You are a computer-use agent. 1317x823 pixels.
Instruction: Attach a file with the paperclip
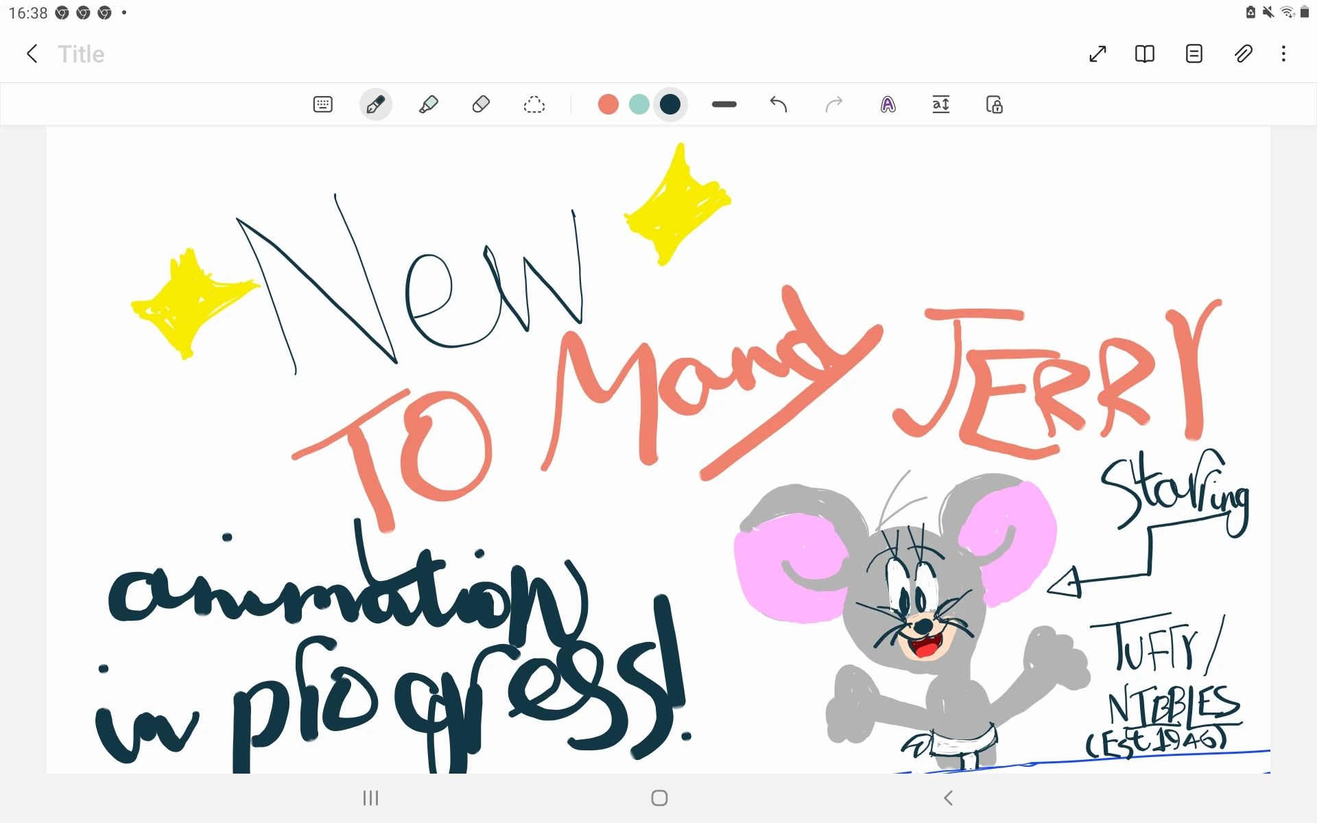(1243, 53)
